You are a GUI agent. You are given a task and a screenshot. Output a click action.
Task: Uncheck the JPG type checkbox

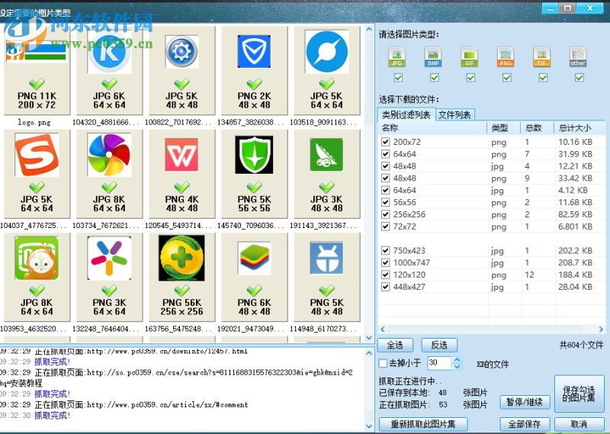coord(398,78)
